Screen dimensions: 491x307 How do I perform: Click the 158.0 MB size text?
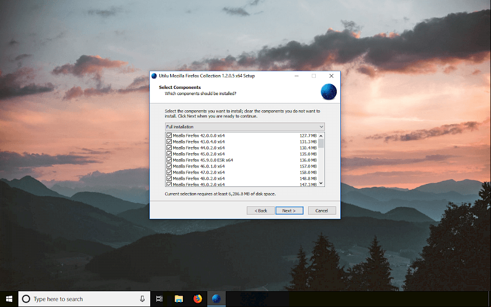tap(308, 173)
